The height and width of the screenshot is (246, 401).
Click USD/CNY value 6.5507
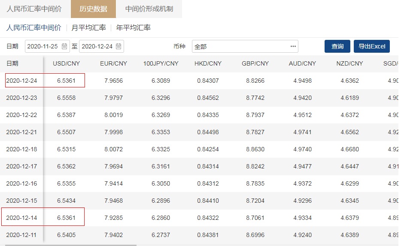67,132
